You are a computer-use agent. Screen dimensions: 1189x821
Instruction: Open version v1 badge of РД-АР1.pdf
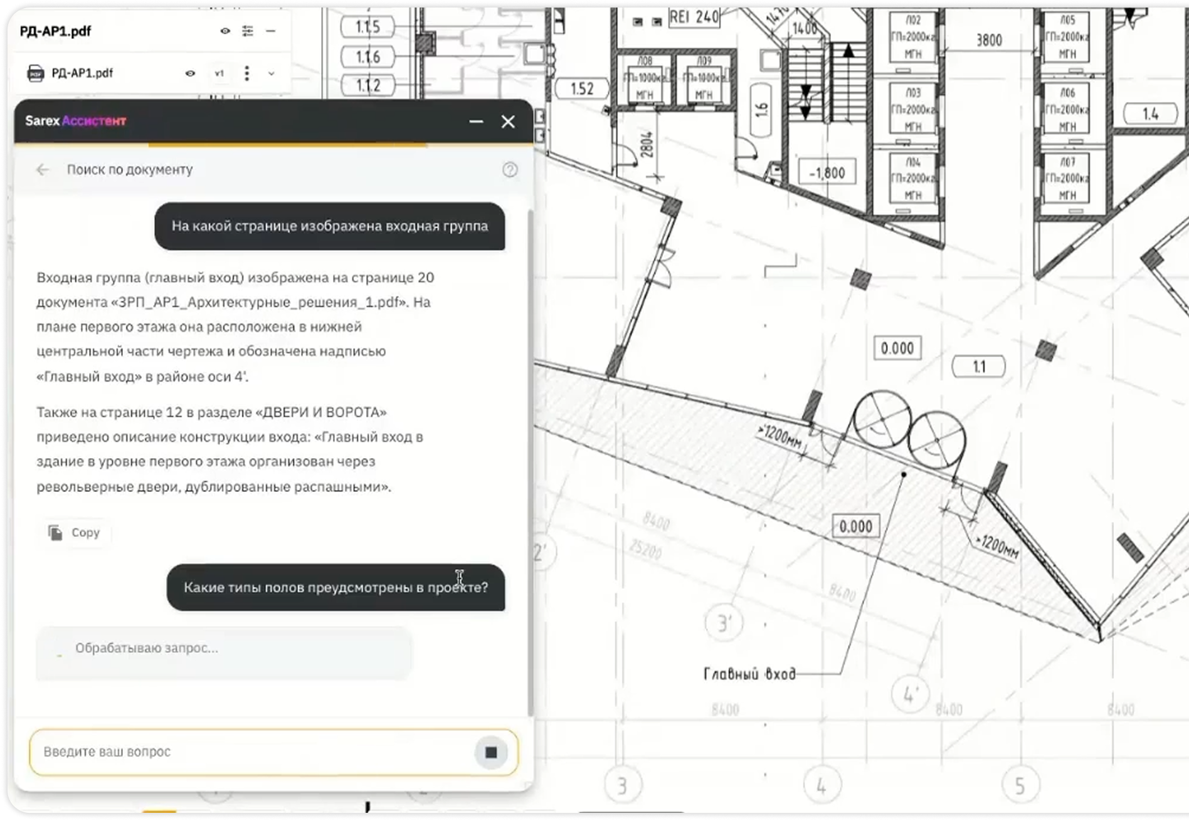[219, 73]
